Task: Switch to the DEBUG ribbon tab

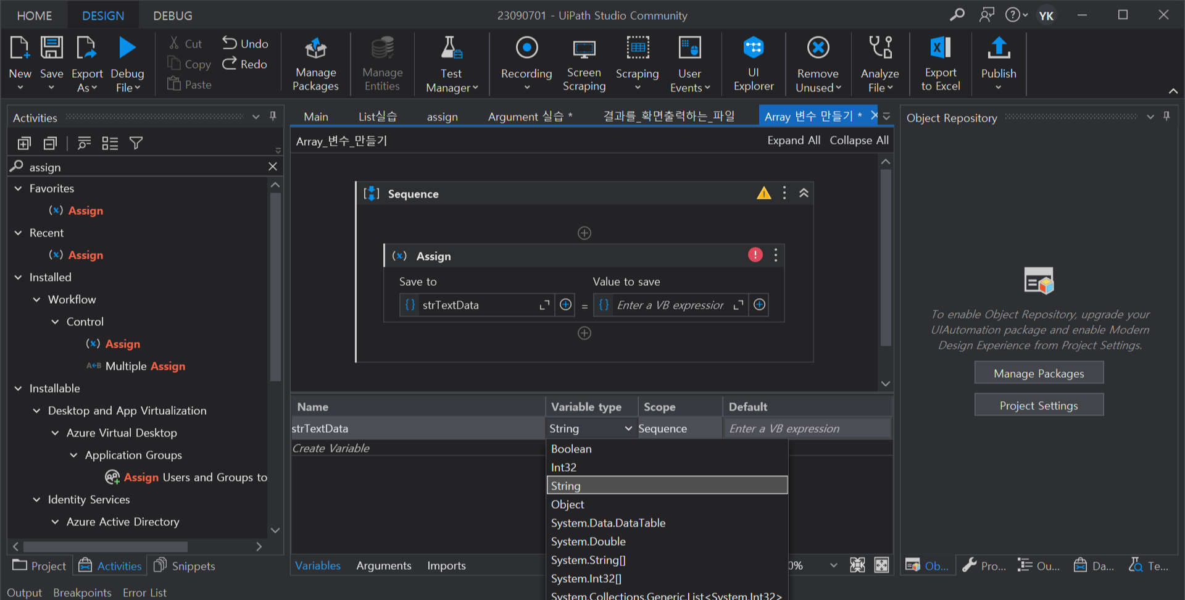Action: 173,15
